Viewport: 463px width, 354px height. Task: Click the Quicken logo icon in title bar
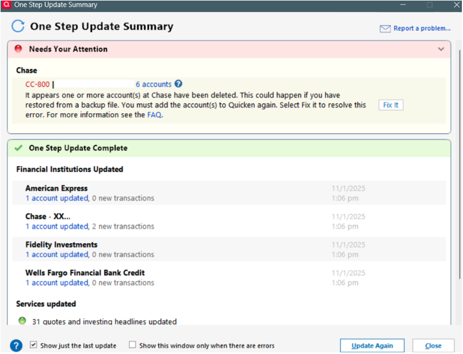click(6, 5)
